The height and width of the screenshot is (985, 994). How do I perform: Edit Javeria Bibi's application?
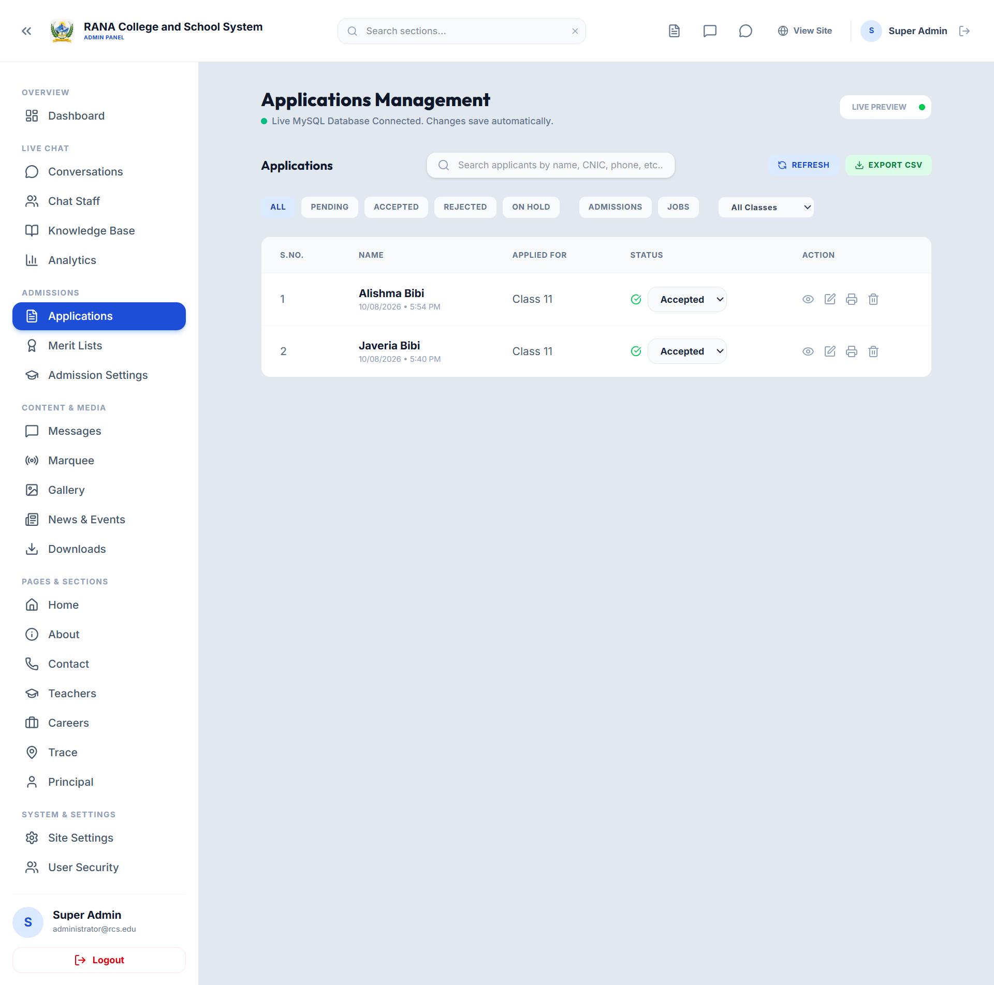(830, 351)
